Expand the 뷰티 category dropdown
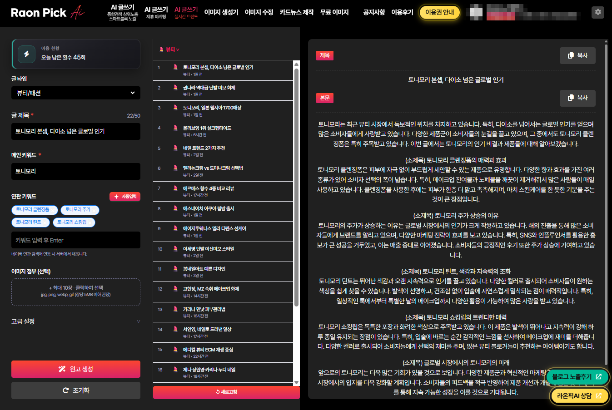Viewport: 612px width, 410px height. 169,49
